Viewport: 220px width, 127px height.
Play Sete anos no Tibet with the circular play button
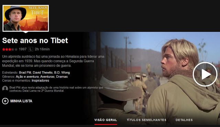click(205, 74)
